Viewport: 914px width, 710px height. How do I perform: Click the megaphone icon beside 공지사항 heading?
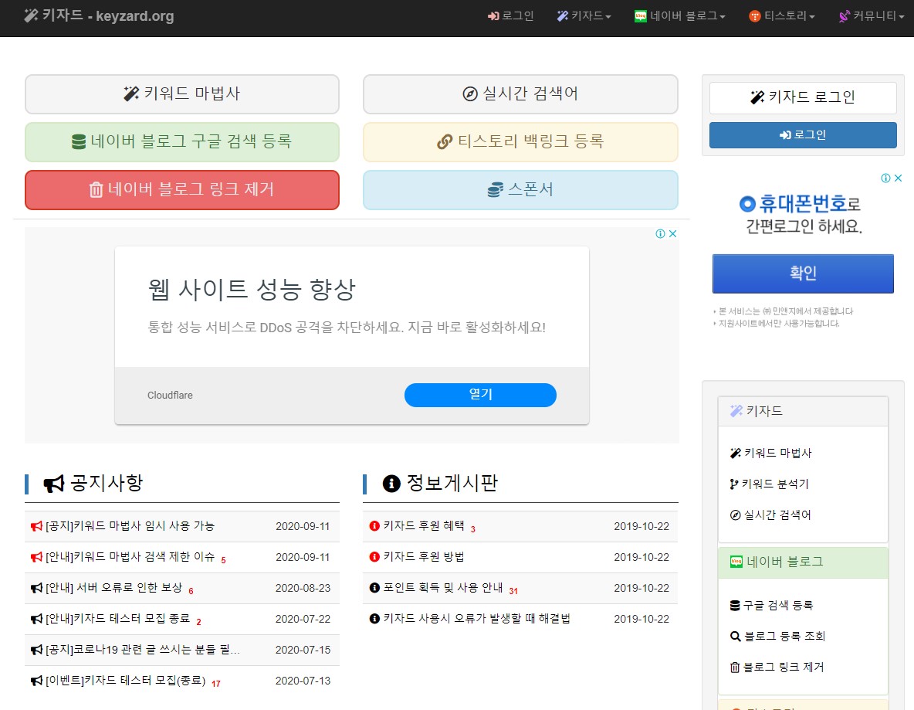(53, 484)
